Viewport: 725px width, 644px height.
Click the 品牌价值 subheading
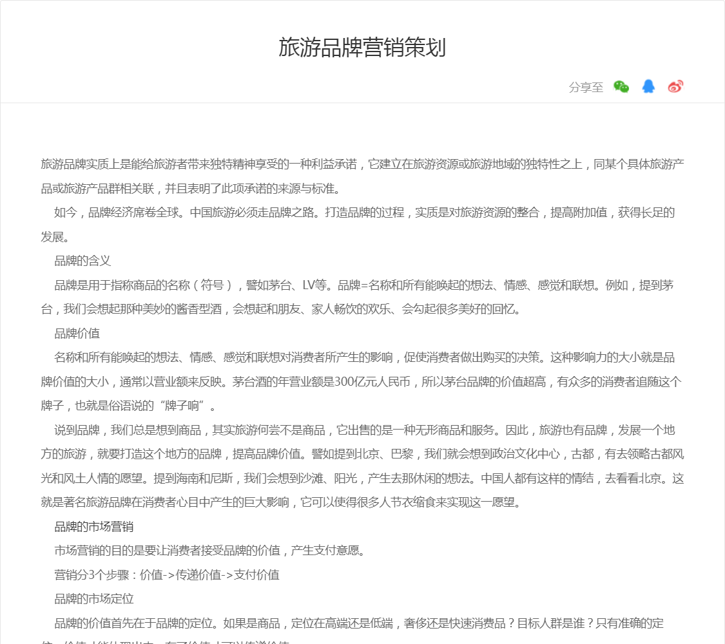click(77, 334)
